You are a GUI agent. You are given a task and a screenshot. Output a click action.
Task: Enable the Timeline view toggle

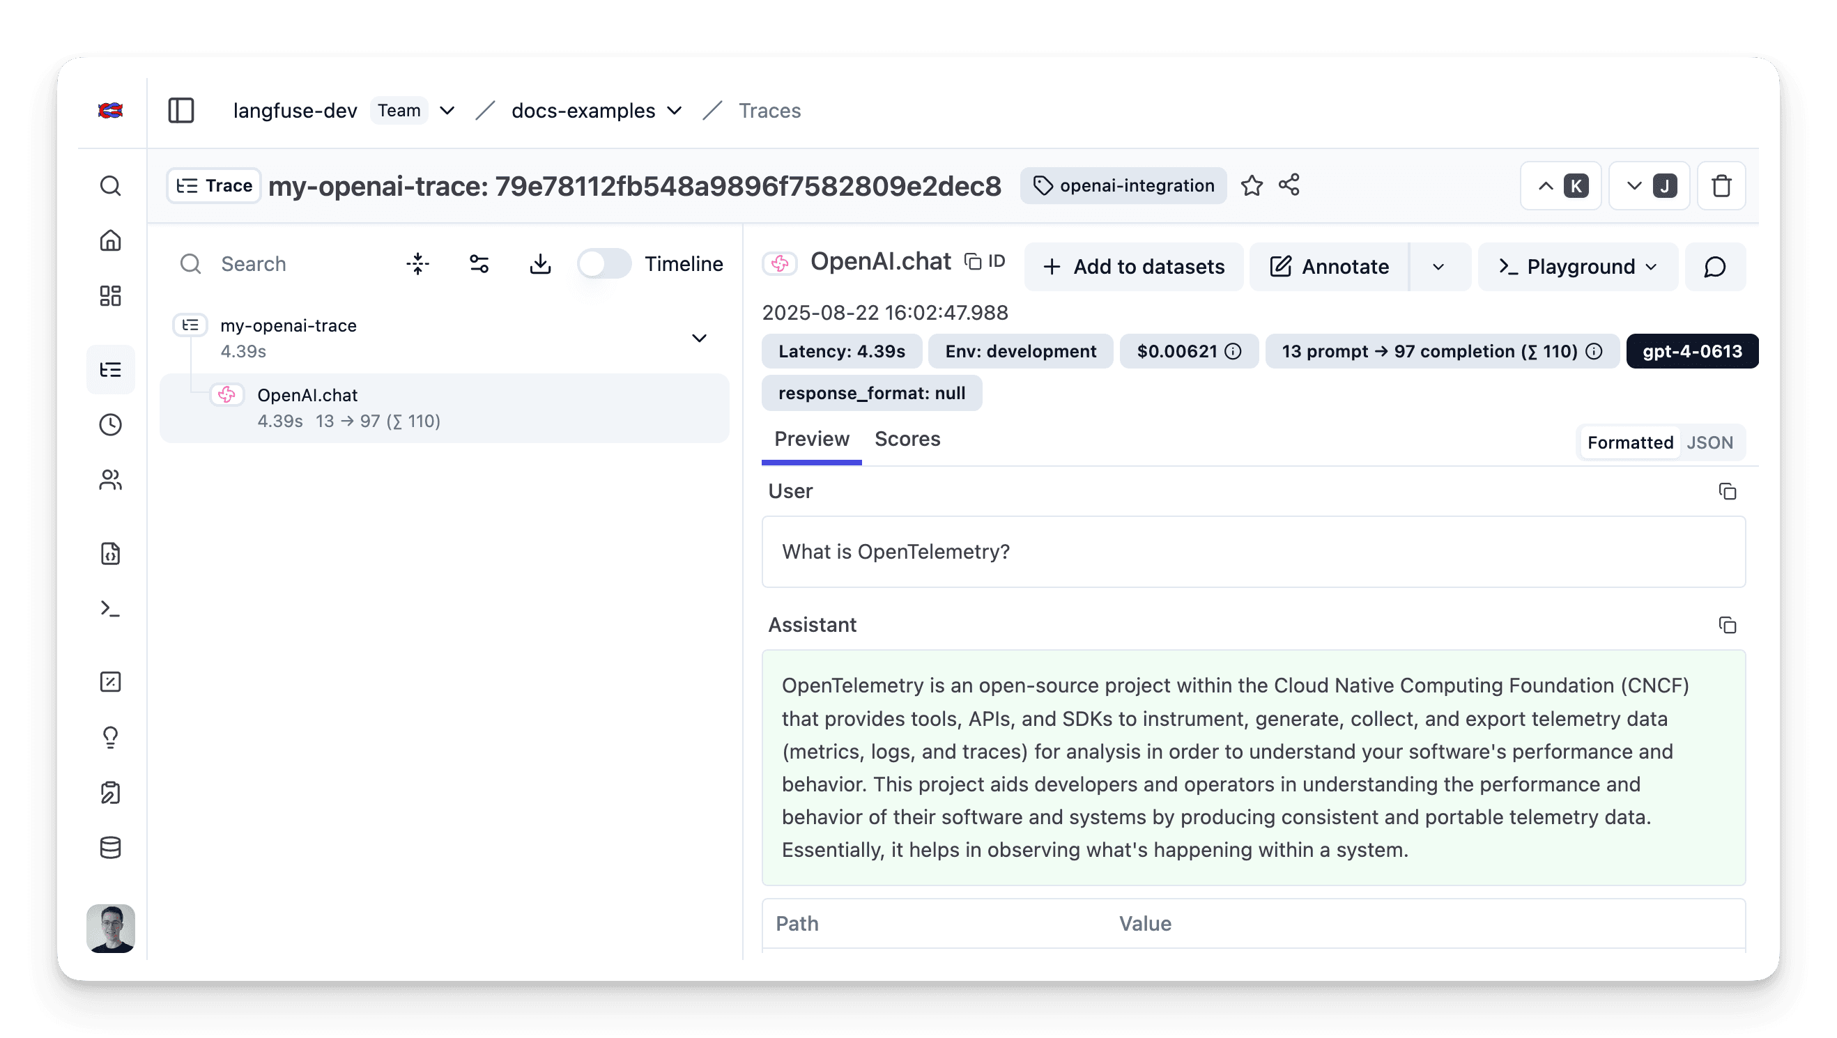604,263
